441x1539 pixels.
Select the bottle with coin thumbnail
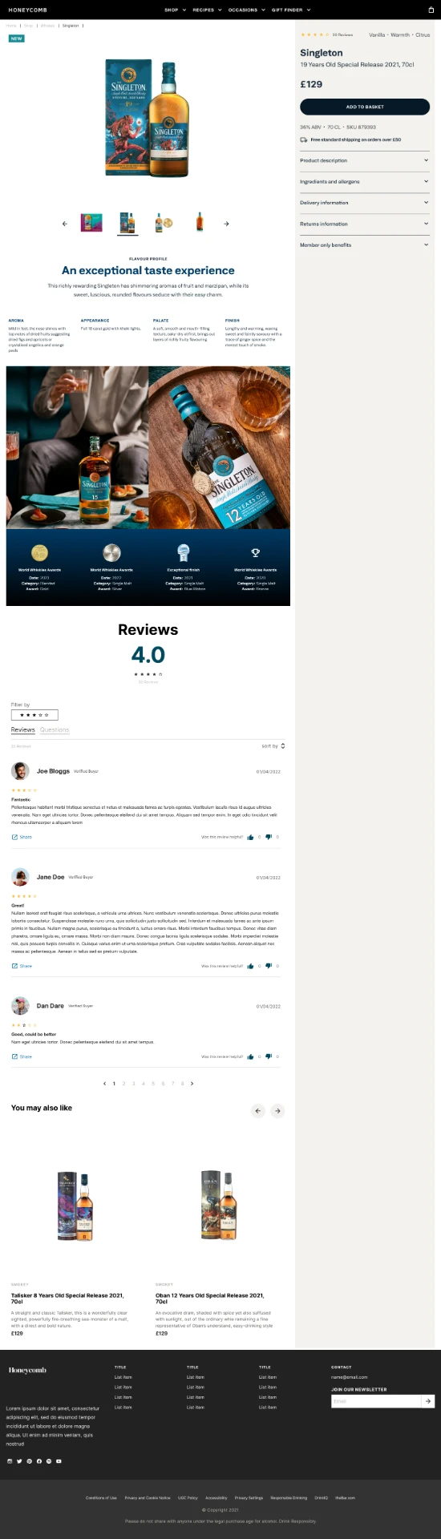[164, 223]
